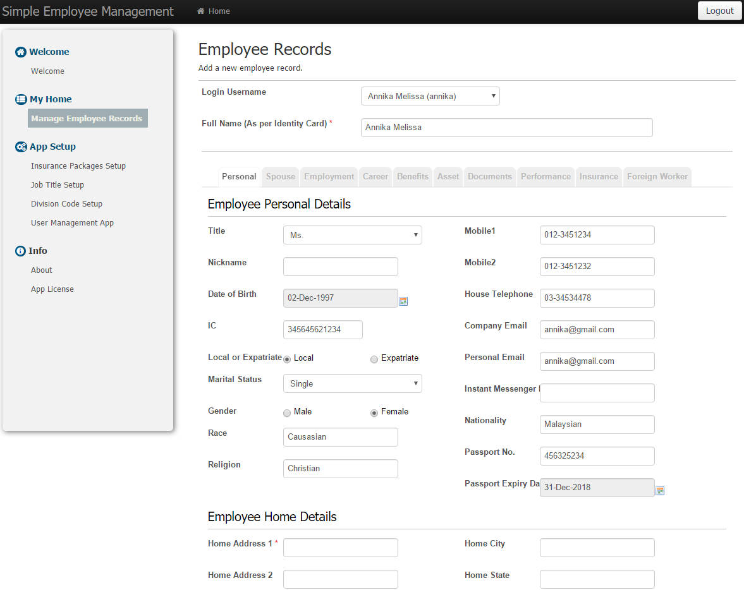
Task: Click the Home link in navbar
Action: coord(214,11)
